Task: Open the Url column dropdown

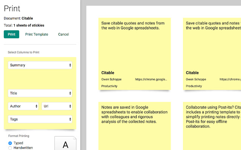Action: pos(57,106)
